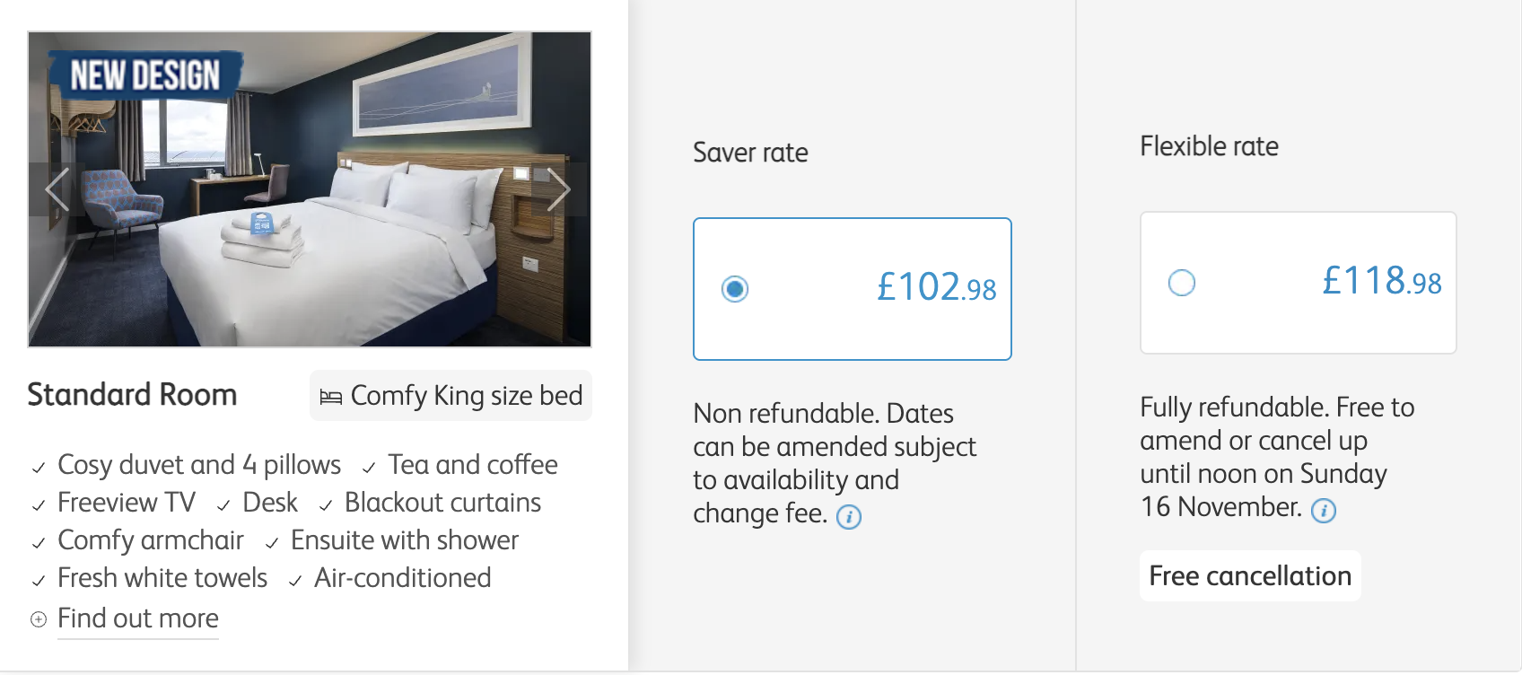Click the plus icon beside Find out more

pyautogui.click(x=39, y=619)
